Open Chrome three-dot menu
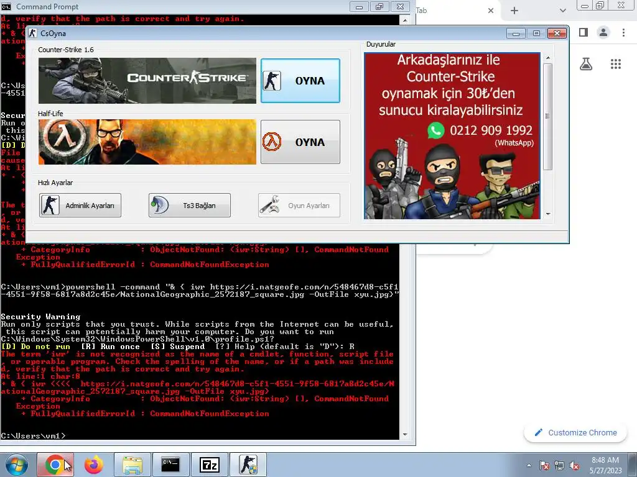This screenshot has width=637, height=477. point(623,32)
